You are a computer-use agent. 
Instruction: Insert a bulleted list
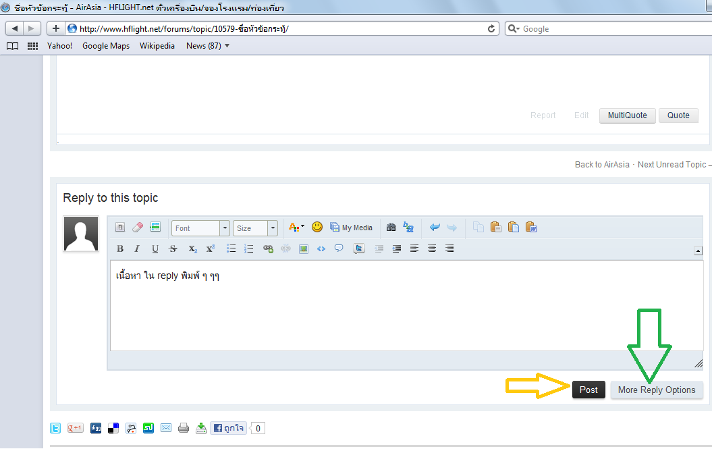(231, 248)
